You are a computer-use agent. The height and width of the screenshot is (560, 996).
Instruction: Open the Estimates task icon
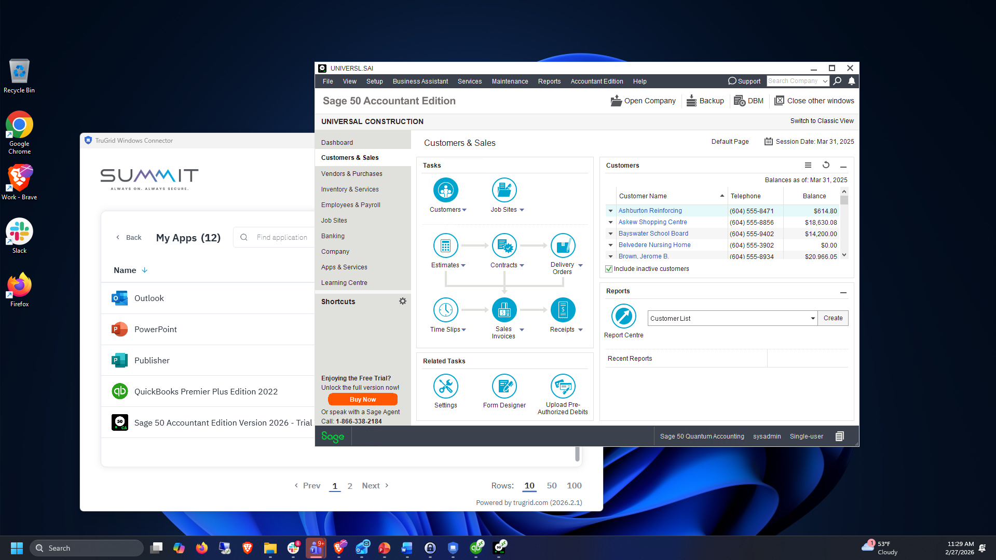[x=445, y=246]
